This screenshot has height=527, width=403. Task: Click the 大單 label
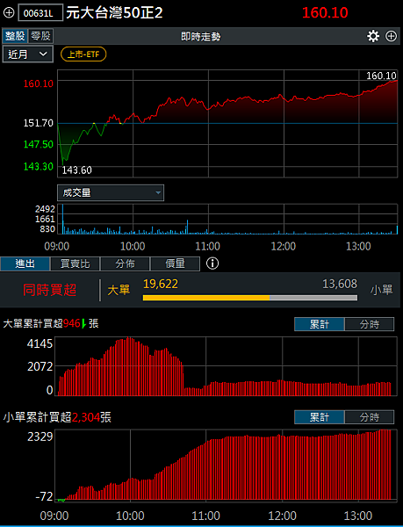tap(119, 290)
